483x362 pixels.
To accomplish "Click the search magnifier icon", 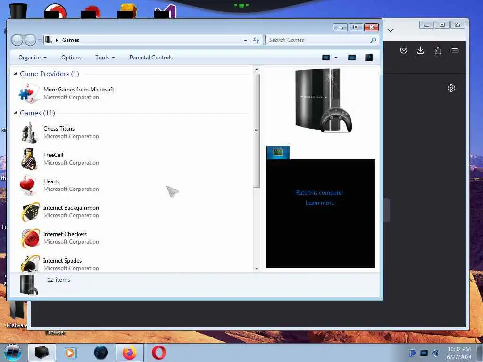I will click(x=373, y=40).
